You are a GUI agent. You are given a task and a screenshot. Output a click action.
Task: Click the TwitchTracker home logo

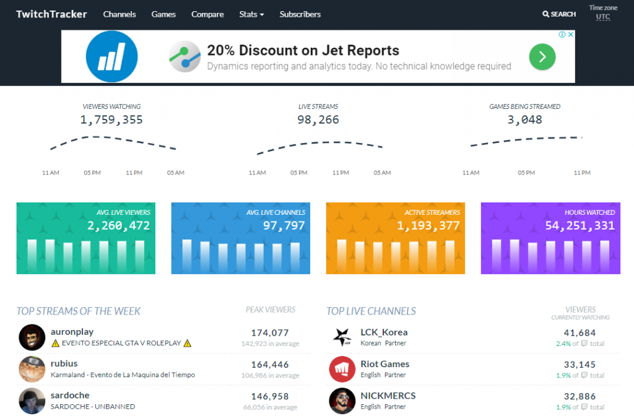point(51,14)
